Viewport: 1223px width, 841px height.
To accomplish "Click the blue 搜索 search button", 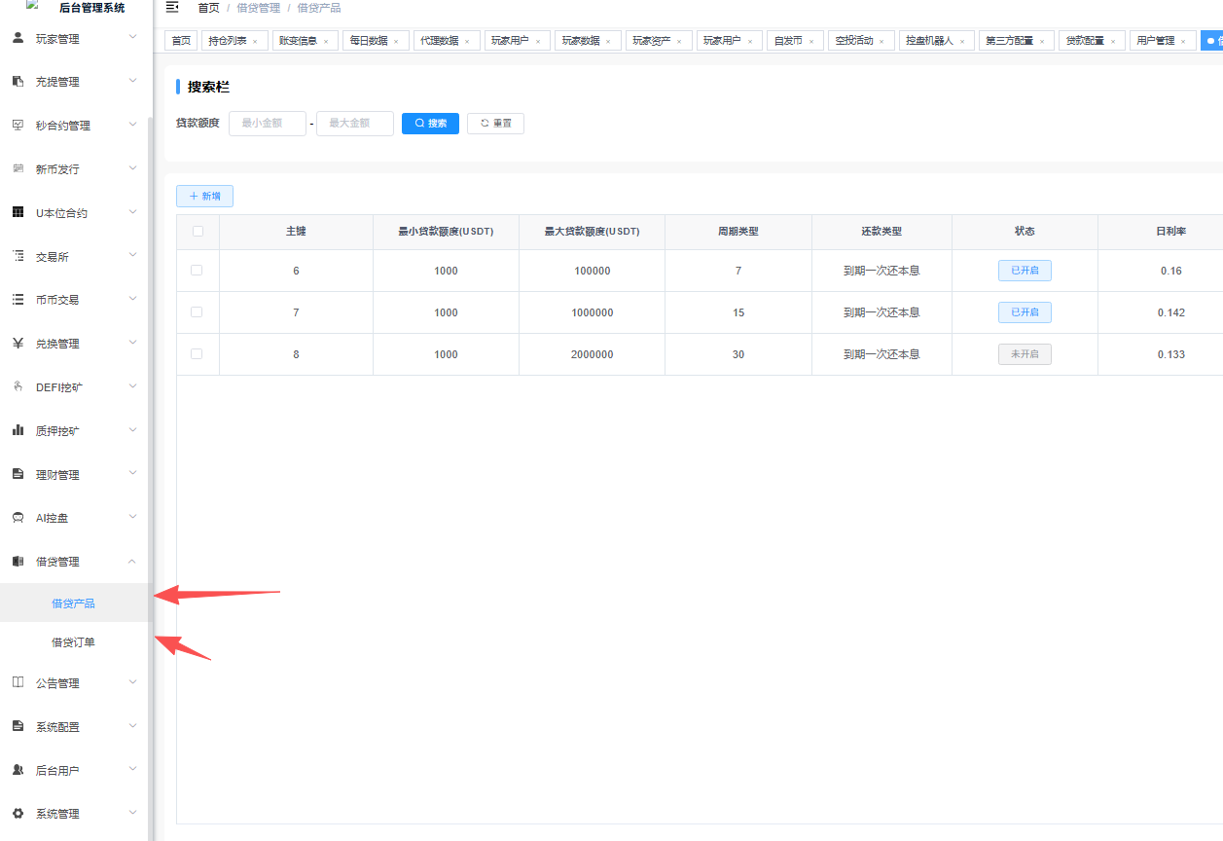I will pyautogui.click(x=430, y=124).
